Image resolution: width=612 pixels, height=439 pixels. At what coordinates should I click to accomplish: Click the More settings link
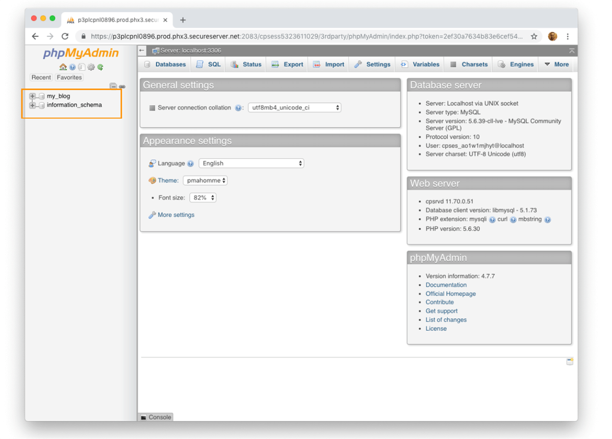pyautogui.click(x=176, y=215)
